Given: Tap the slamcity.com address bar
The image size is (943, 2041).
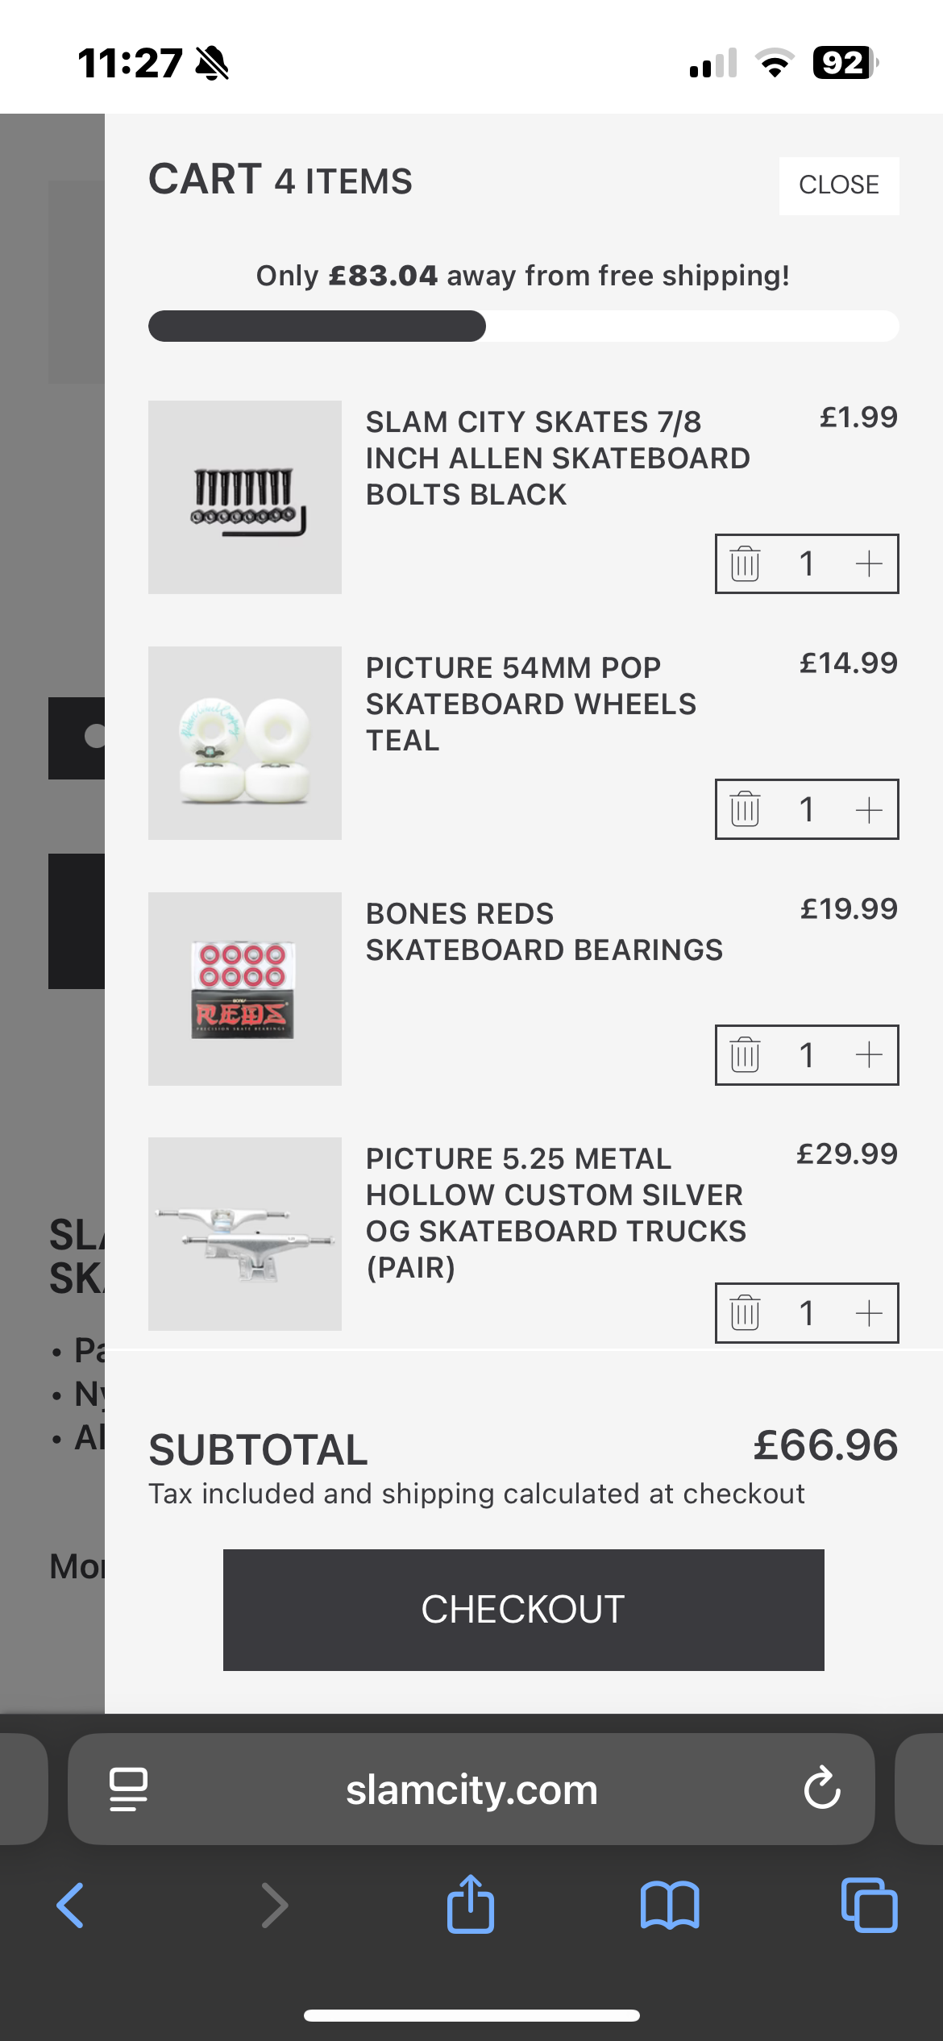Looking at the screenshot, I should coord(471,1790).
